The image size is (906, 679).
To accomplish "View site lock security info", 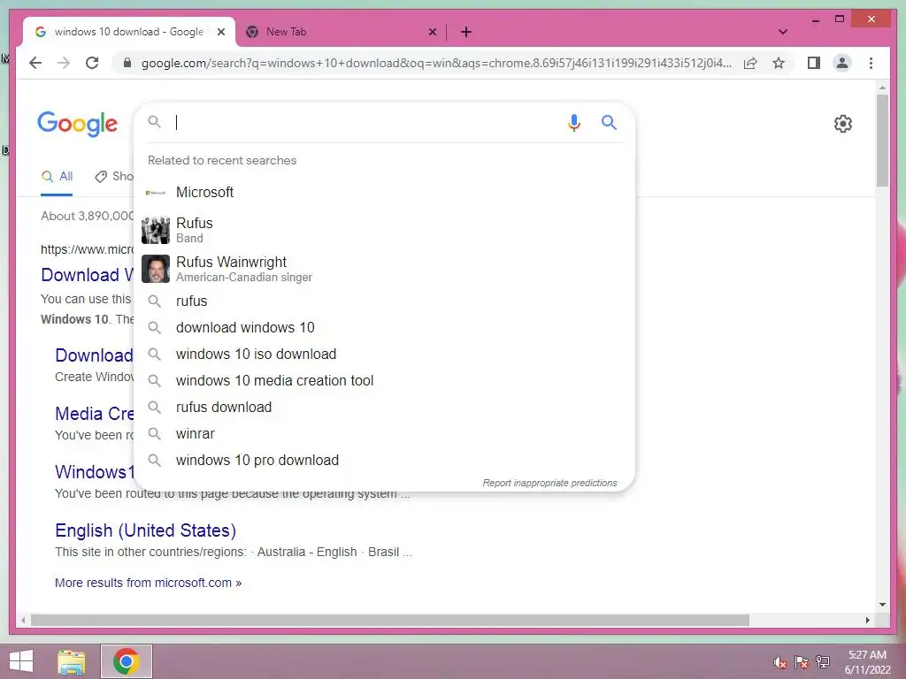I will 127,63.
